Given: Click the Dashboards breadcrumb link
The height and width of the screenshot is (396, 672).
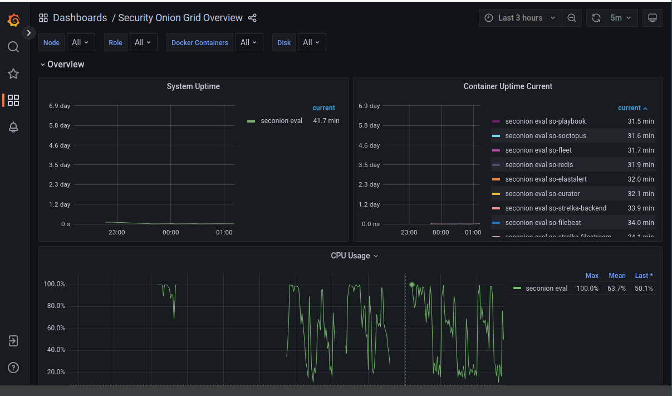Looking at the screenshot, I should 80,18.
